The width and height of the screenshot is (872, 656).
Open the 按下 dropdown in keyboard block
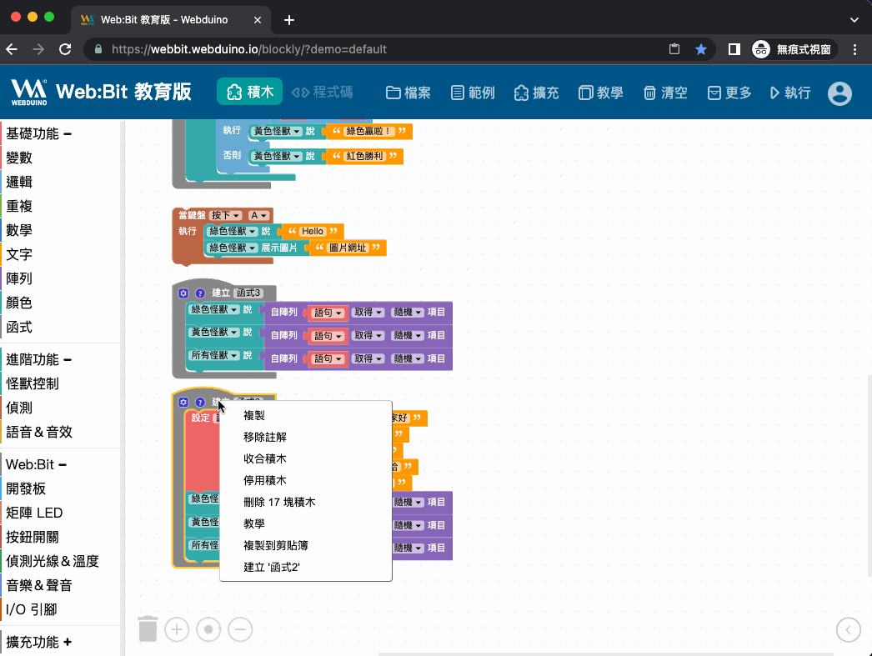[x=226, y=215]
